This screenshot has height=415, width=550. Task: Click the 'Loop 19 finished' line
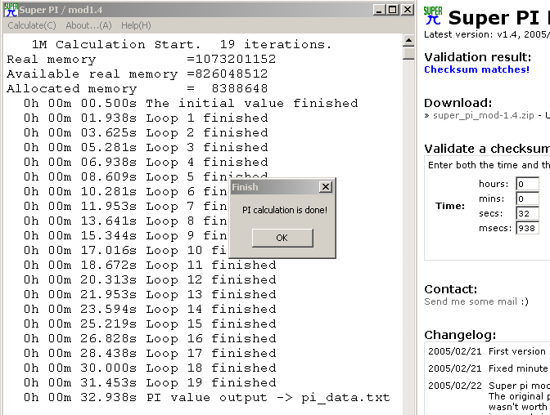tap(150, 382)
